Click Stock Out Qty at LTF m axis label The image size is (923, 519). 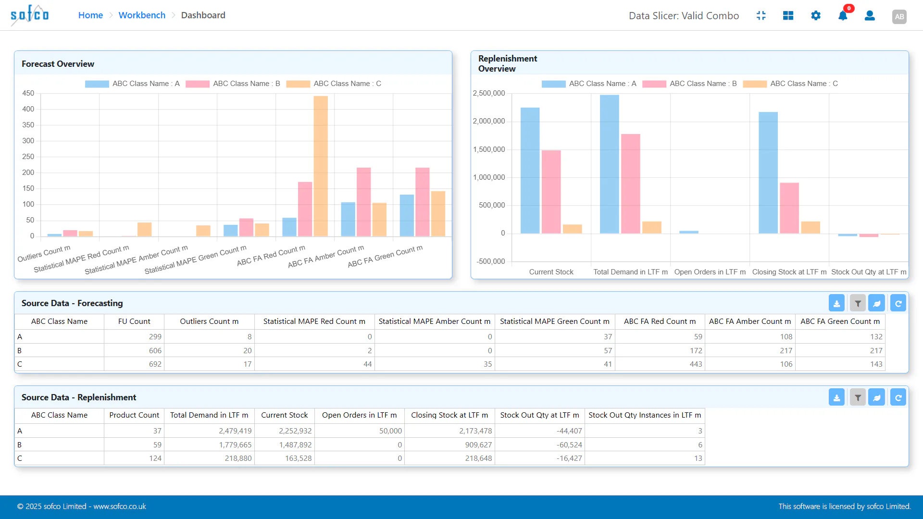(x=869, y=272)
